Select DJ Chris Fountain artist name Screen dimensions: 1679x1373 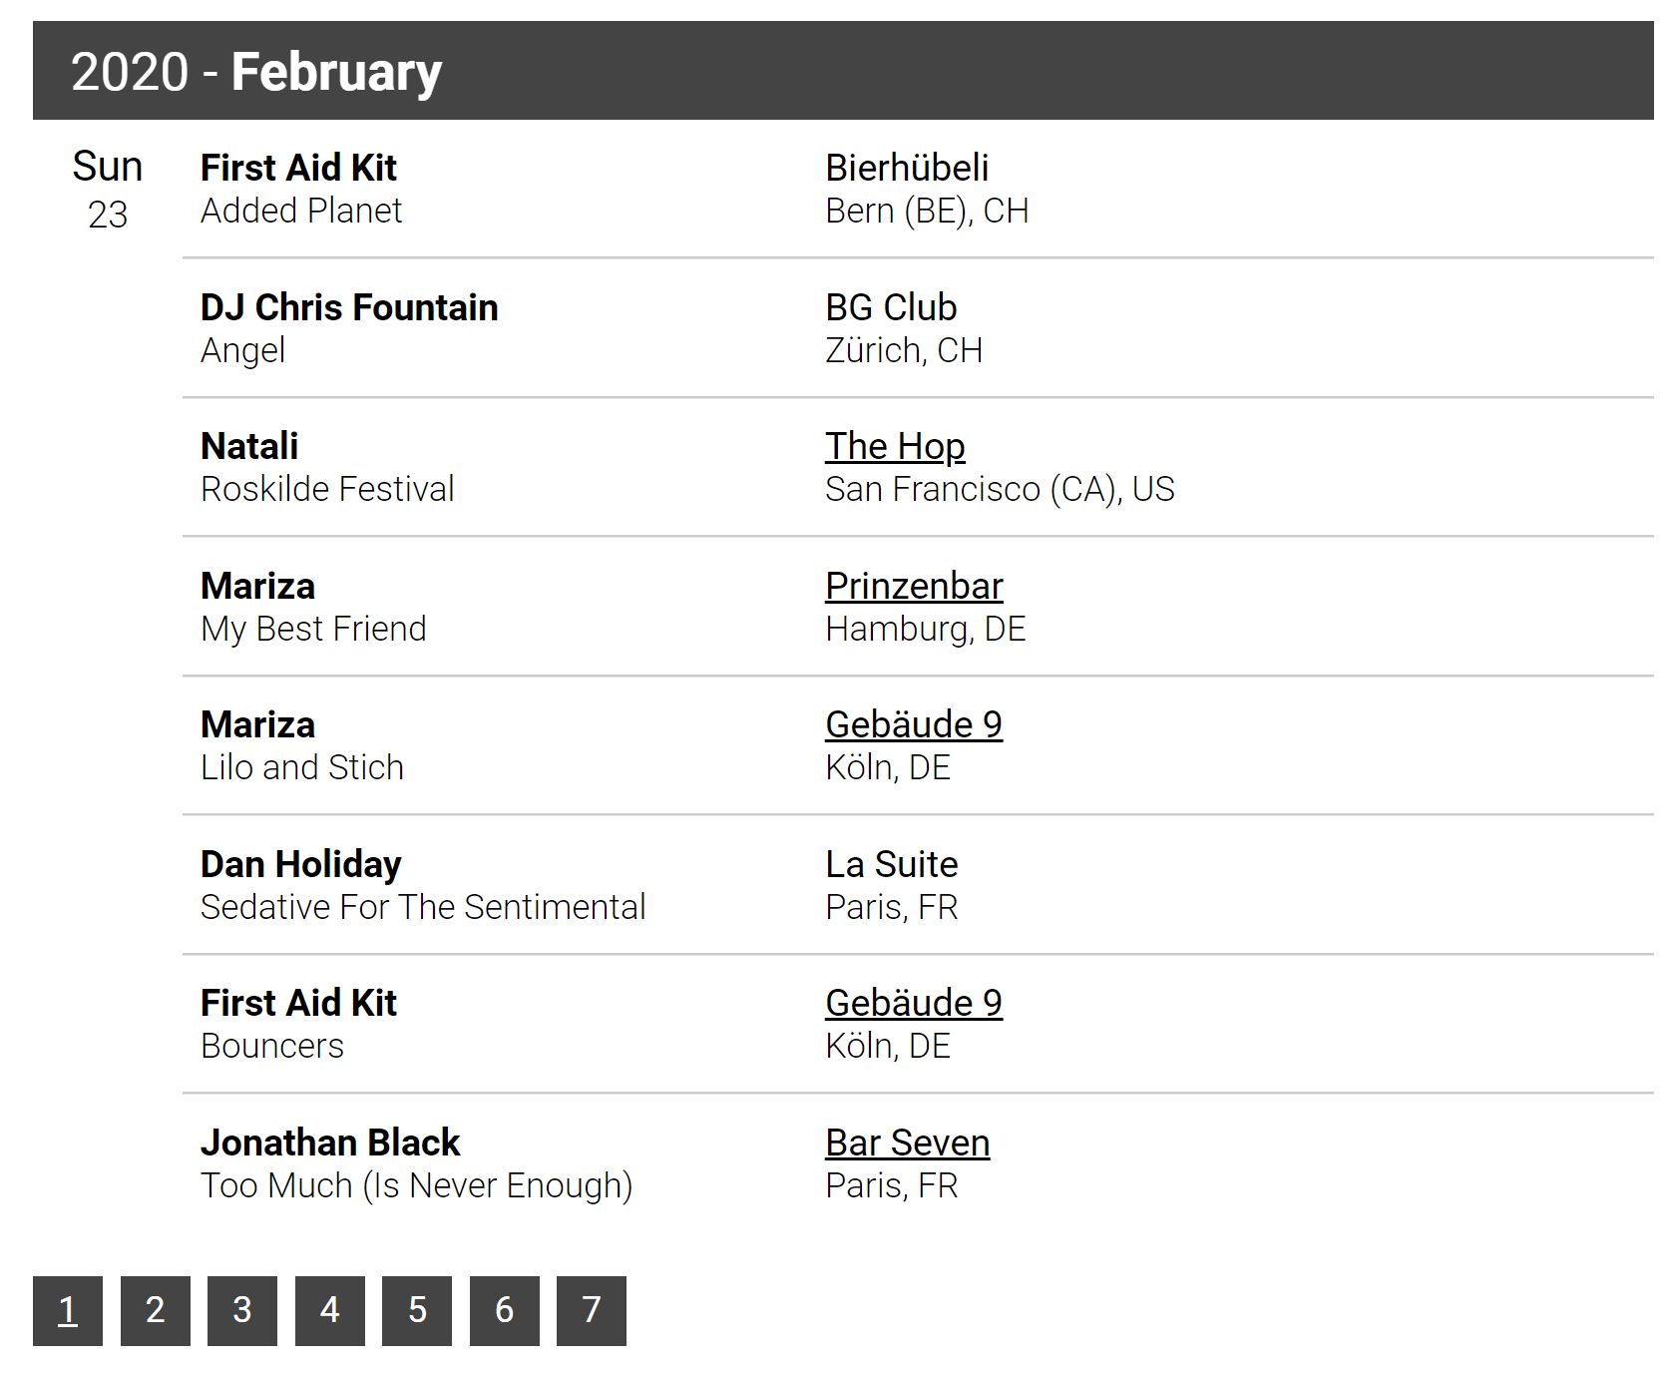349,307
